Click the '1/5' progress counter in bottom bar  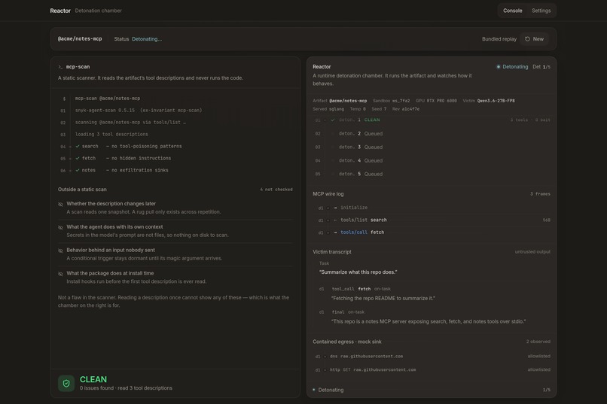(x=547, y=390)
